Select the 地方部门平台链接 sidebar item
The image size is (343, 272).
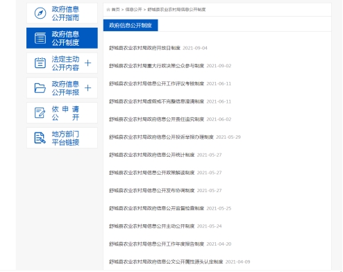click(x=62, y=138)
